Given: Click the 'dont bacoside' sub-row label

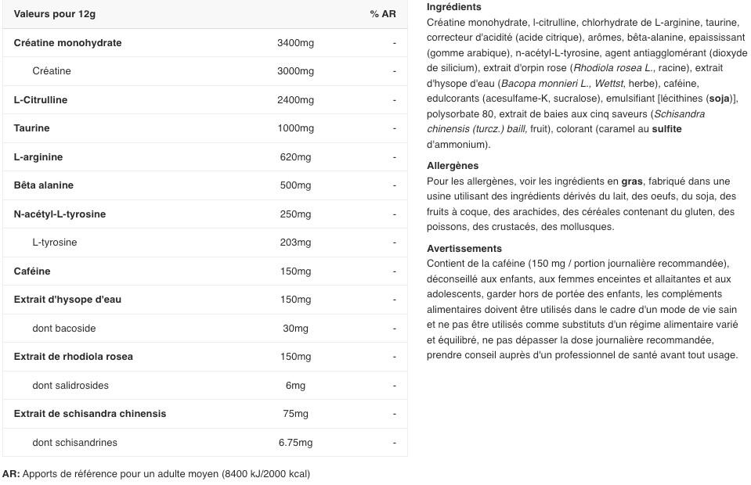Looking at the screenshot, I should pos(64,329).
